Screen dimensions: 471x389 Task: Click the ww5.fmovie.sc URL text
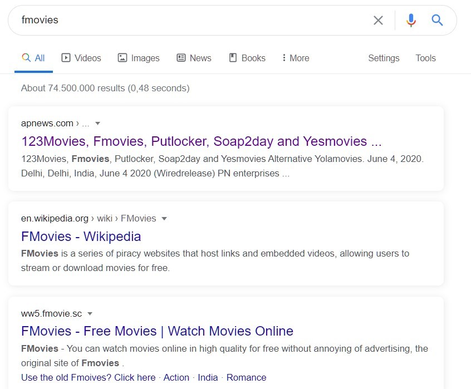pyautogui.click(x=51, y=314)
